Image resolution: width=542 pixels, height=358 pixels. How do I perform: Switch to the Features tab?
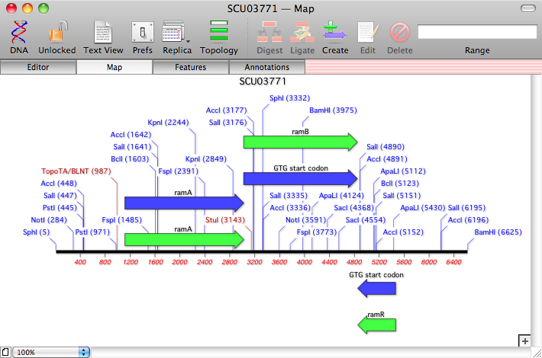pyautogui.click(x=191, y=67)
